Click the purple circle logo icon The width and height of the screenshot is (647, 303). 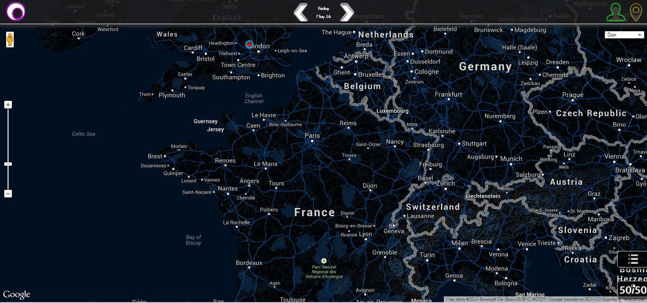pos(16,12)
